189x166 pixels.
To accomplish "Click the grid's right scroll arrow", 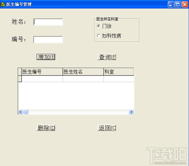I will [x=131, y=112].
